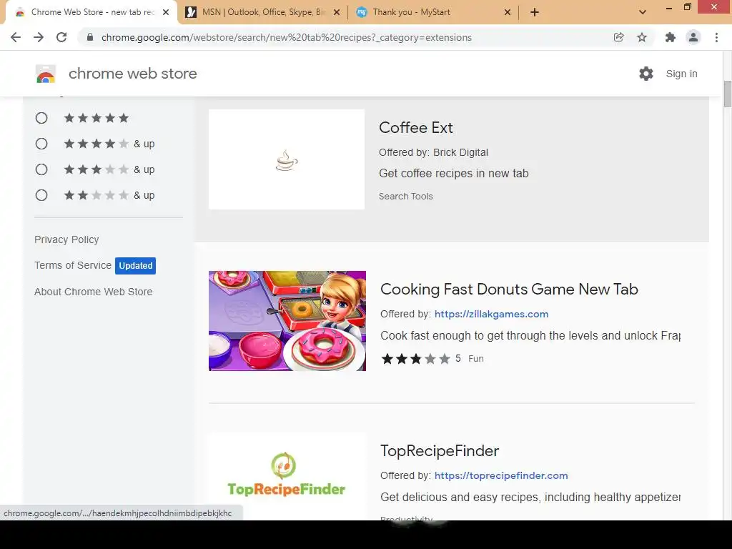This screenshot has width=732, height=549.
Task: Expand the tab search dropdown arrow
Action: click(643, 12)
